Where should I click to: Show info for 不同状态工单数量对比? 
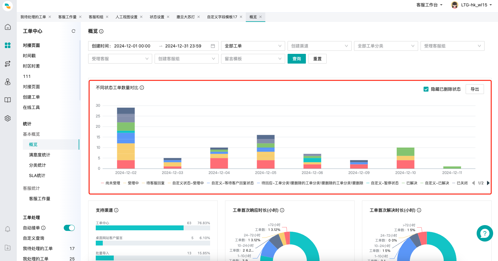pyautogui.click(x=142, y=88)
